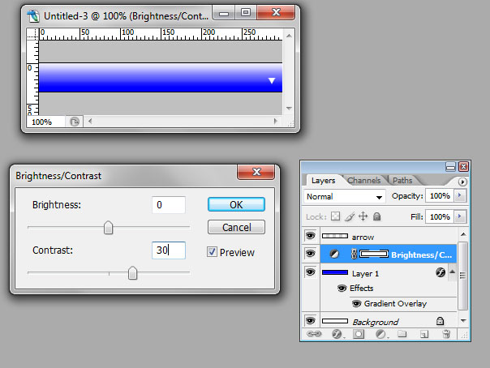The image size is (490, 368).
Task: Click the Brightness slider handle
Action: (108, 227)
